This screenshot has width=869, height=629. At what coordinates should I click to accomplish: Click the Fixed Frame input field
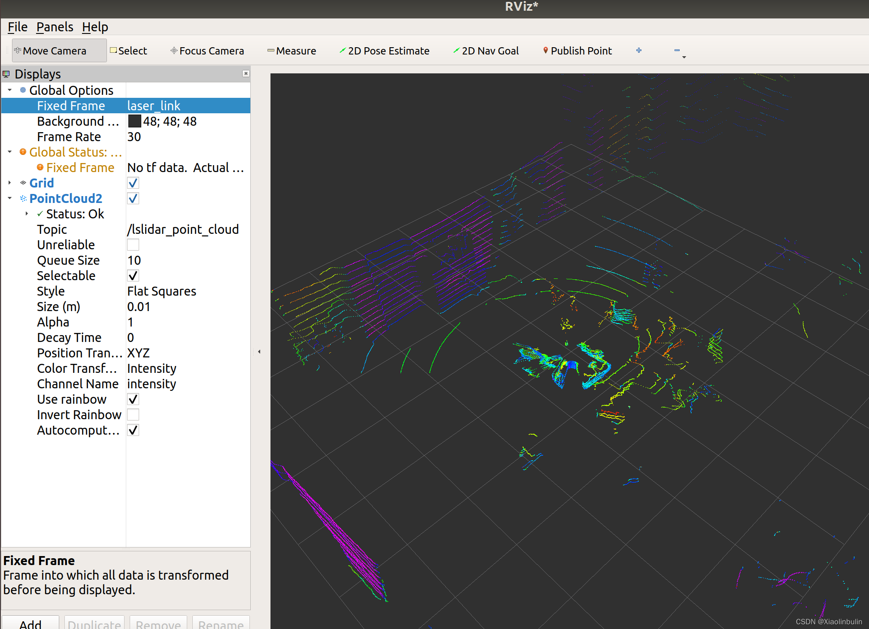point(182,106)
